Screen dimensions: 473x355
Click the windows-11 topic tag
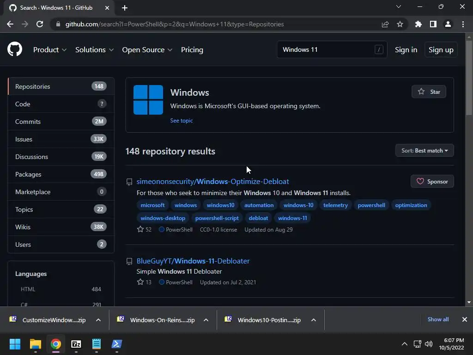292,218
